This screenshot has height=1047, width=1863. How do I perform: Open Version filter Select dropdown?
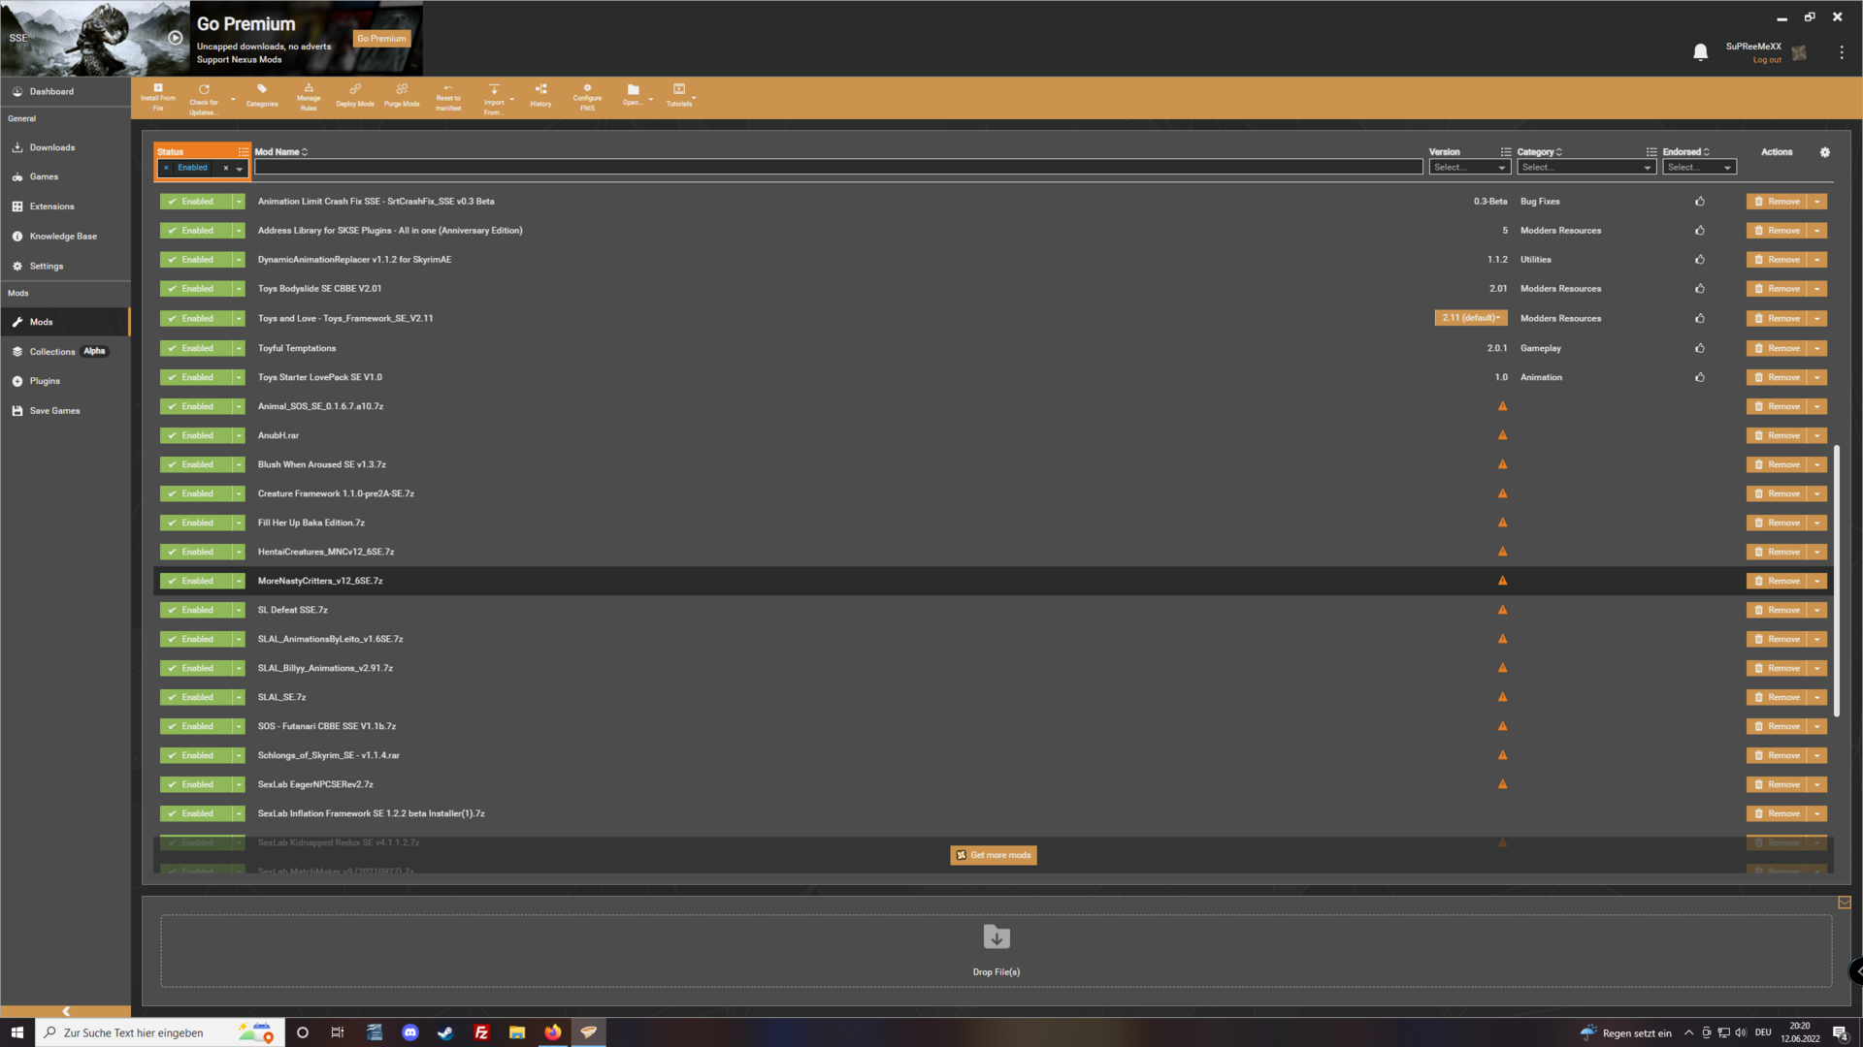pyautogui.click(x=1469, y=168)
